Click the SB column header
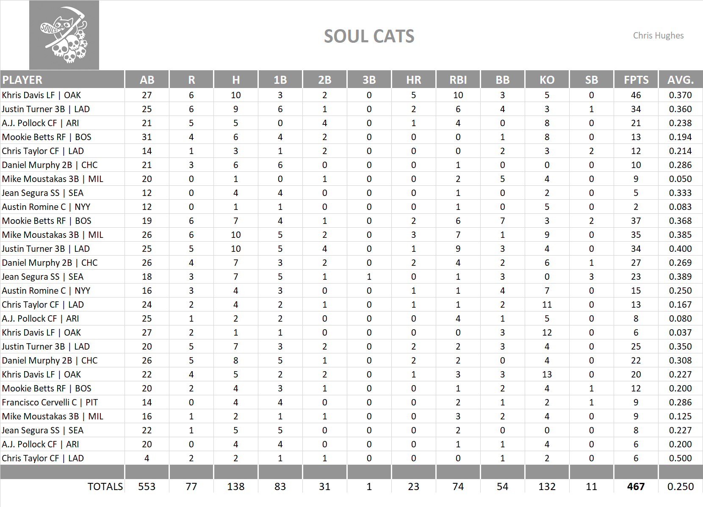 point(591,80)
